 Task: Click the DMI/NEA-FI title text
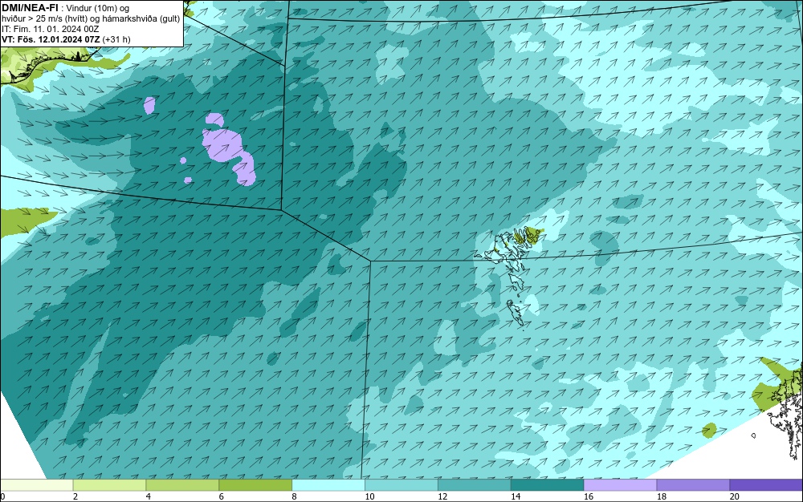click(x=30, y=7)
